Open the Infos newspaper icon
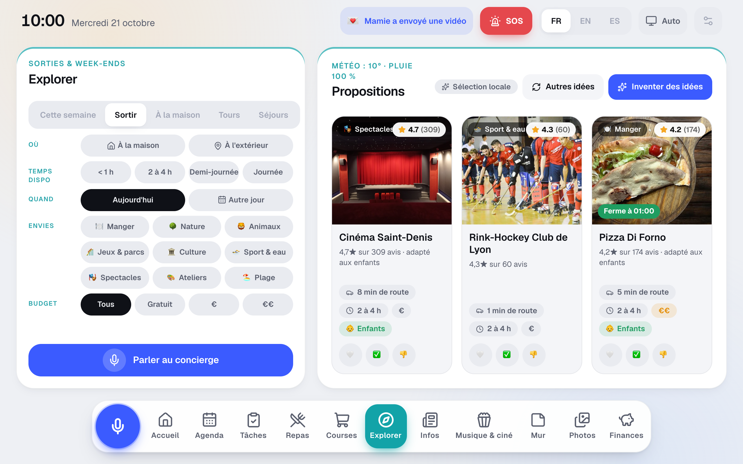 [x=430, y=426]
